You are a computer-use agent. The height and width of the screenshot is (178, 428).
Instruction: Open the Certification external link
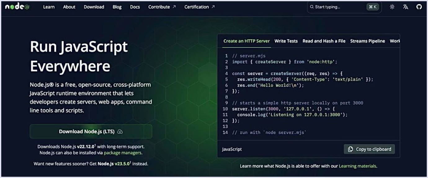pos(199,7)
